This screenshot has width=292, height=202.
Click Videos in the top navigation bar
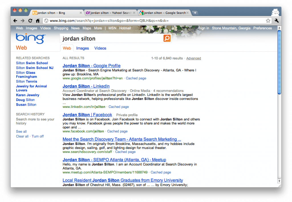pyautogui.click(x=45, y=28)
